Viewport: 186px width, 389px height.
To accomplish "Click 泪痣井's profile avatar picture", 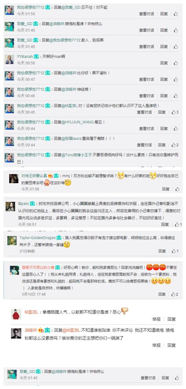I will coord(16,333).
